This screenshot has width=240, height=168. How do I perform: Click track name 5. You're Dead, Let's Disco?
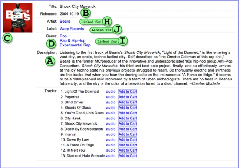(x=82, y=113)
